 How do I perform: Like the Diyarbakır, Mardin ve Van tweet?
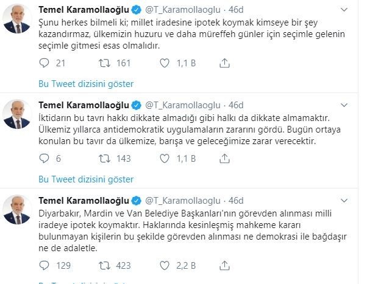point(167,265)
